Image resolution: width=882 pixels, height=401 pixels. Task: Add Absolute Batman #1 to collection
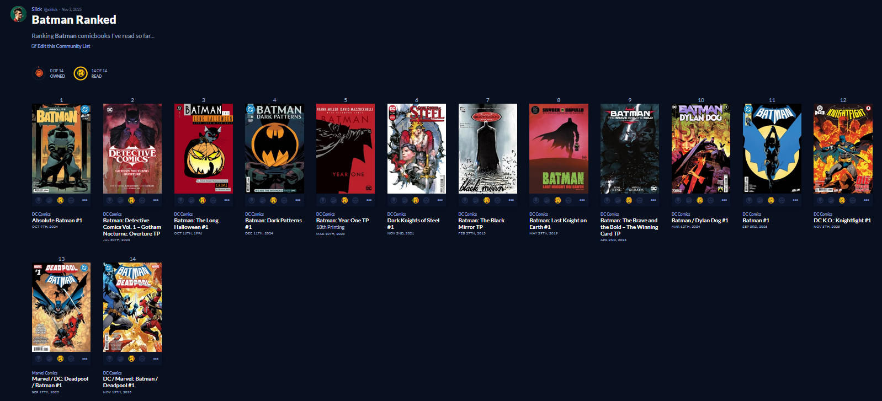49,200
